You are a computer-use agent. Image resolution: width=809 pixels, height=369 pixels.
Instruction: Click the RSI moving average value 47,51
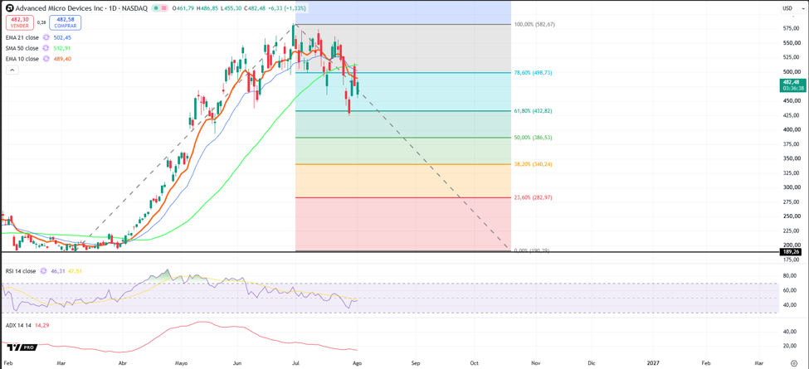(x=76, y=270)
